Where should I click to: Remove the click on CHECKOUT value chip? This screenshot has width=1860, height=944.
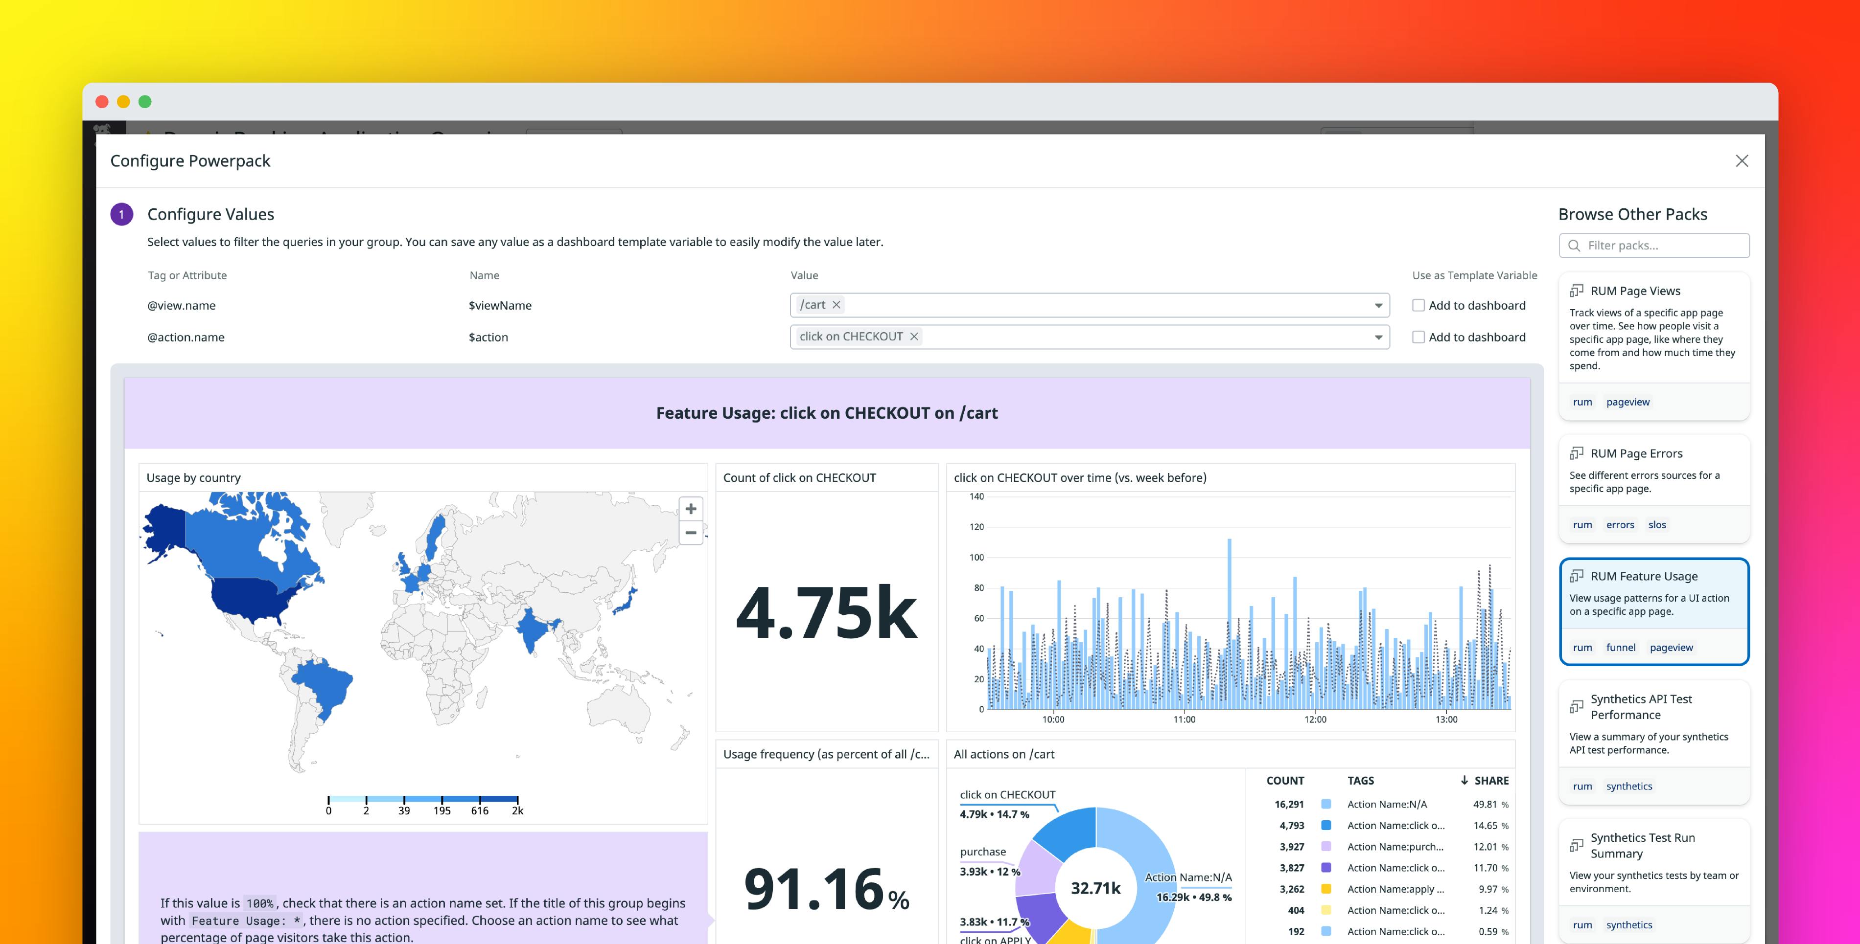click(914, 337)
